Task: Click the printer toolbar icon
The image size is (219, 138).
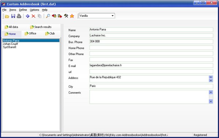Action: tap(19, 16)
